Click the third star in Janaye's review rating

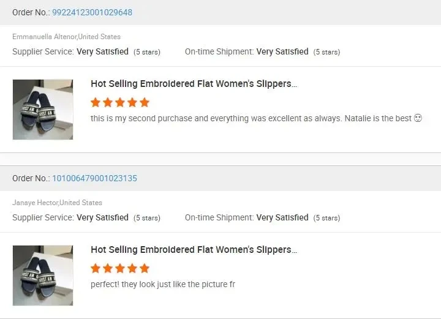coord(120,268)
